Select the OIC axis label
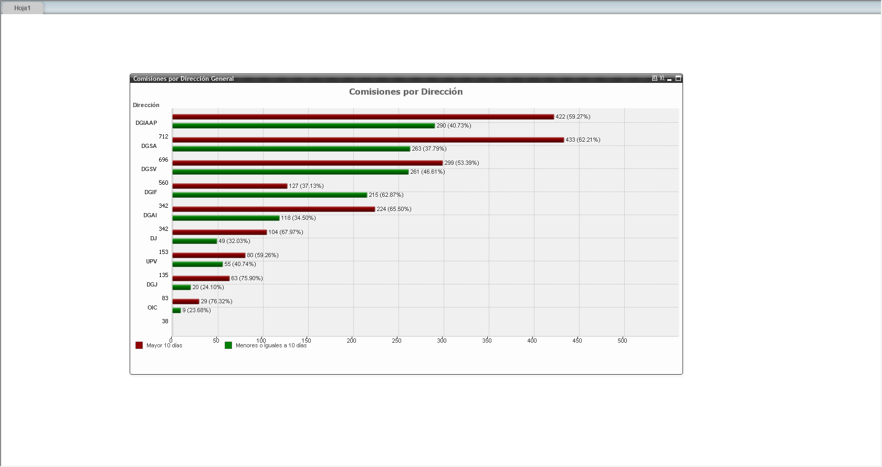Image resolution: width=882 pixels, height=467 pixels. click(x=152, y=307)
